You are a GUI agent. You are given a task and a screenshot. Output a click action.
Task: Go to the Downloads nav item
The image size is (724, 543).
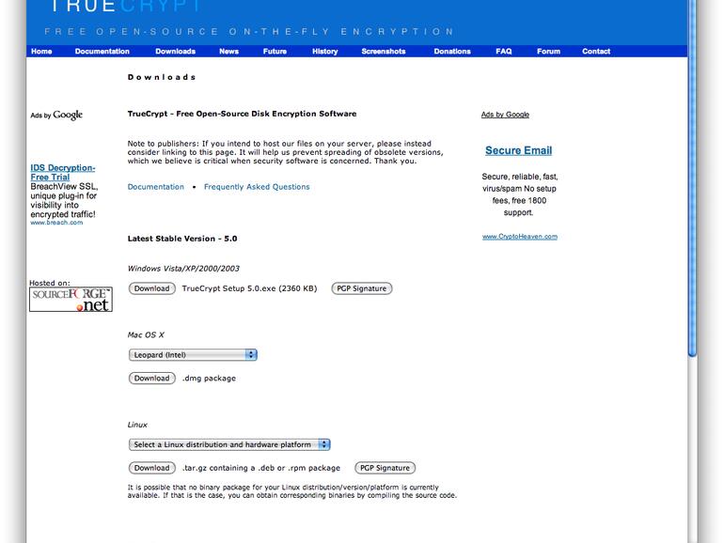click(x=176, y=52)
